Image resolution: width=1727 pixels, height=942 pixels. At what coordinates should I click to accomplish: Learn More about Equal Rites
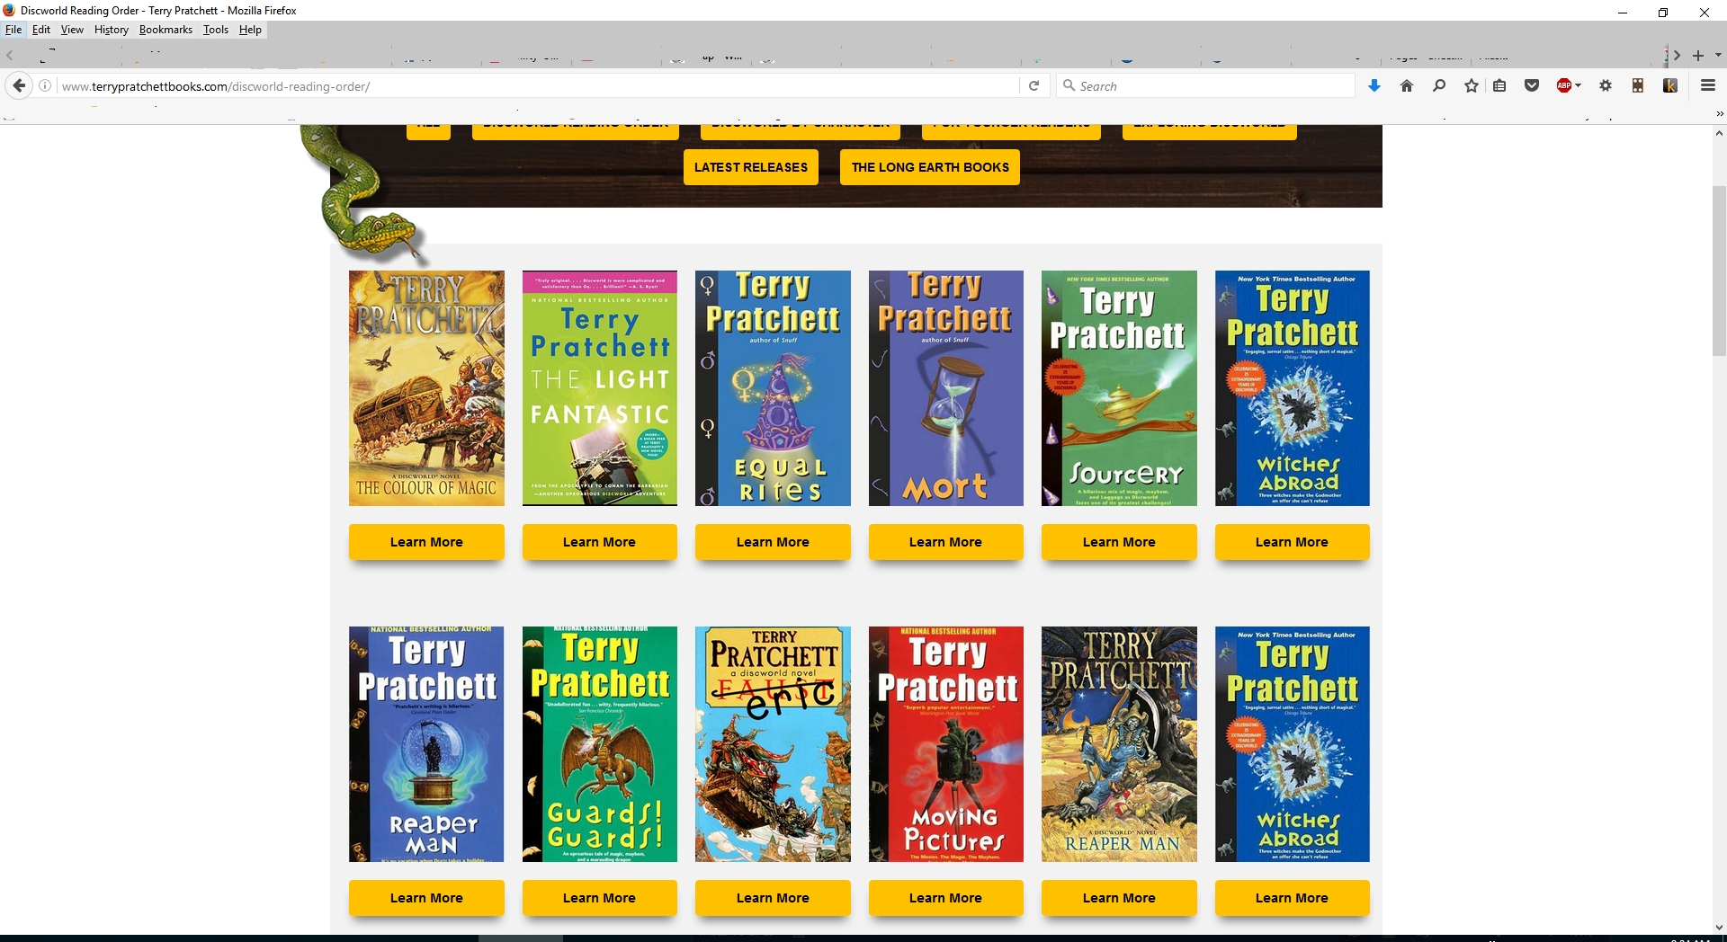(773, 542)
